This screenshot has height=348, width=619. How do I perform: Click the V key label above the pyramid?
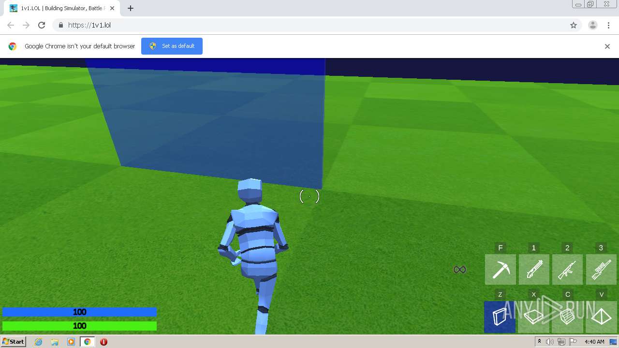602,294
